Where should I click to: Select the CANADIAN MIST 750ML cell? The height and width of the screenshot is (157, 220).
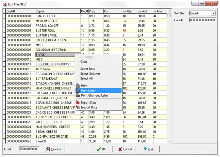coord(58,50)
